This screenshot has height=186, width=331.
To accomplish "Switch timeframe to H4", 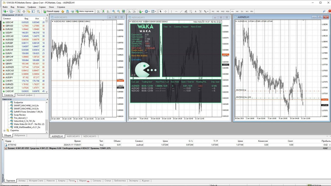I will [237, 11].
